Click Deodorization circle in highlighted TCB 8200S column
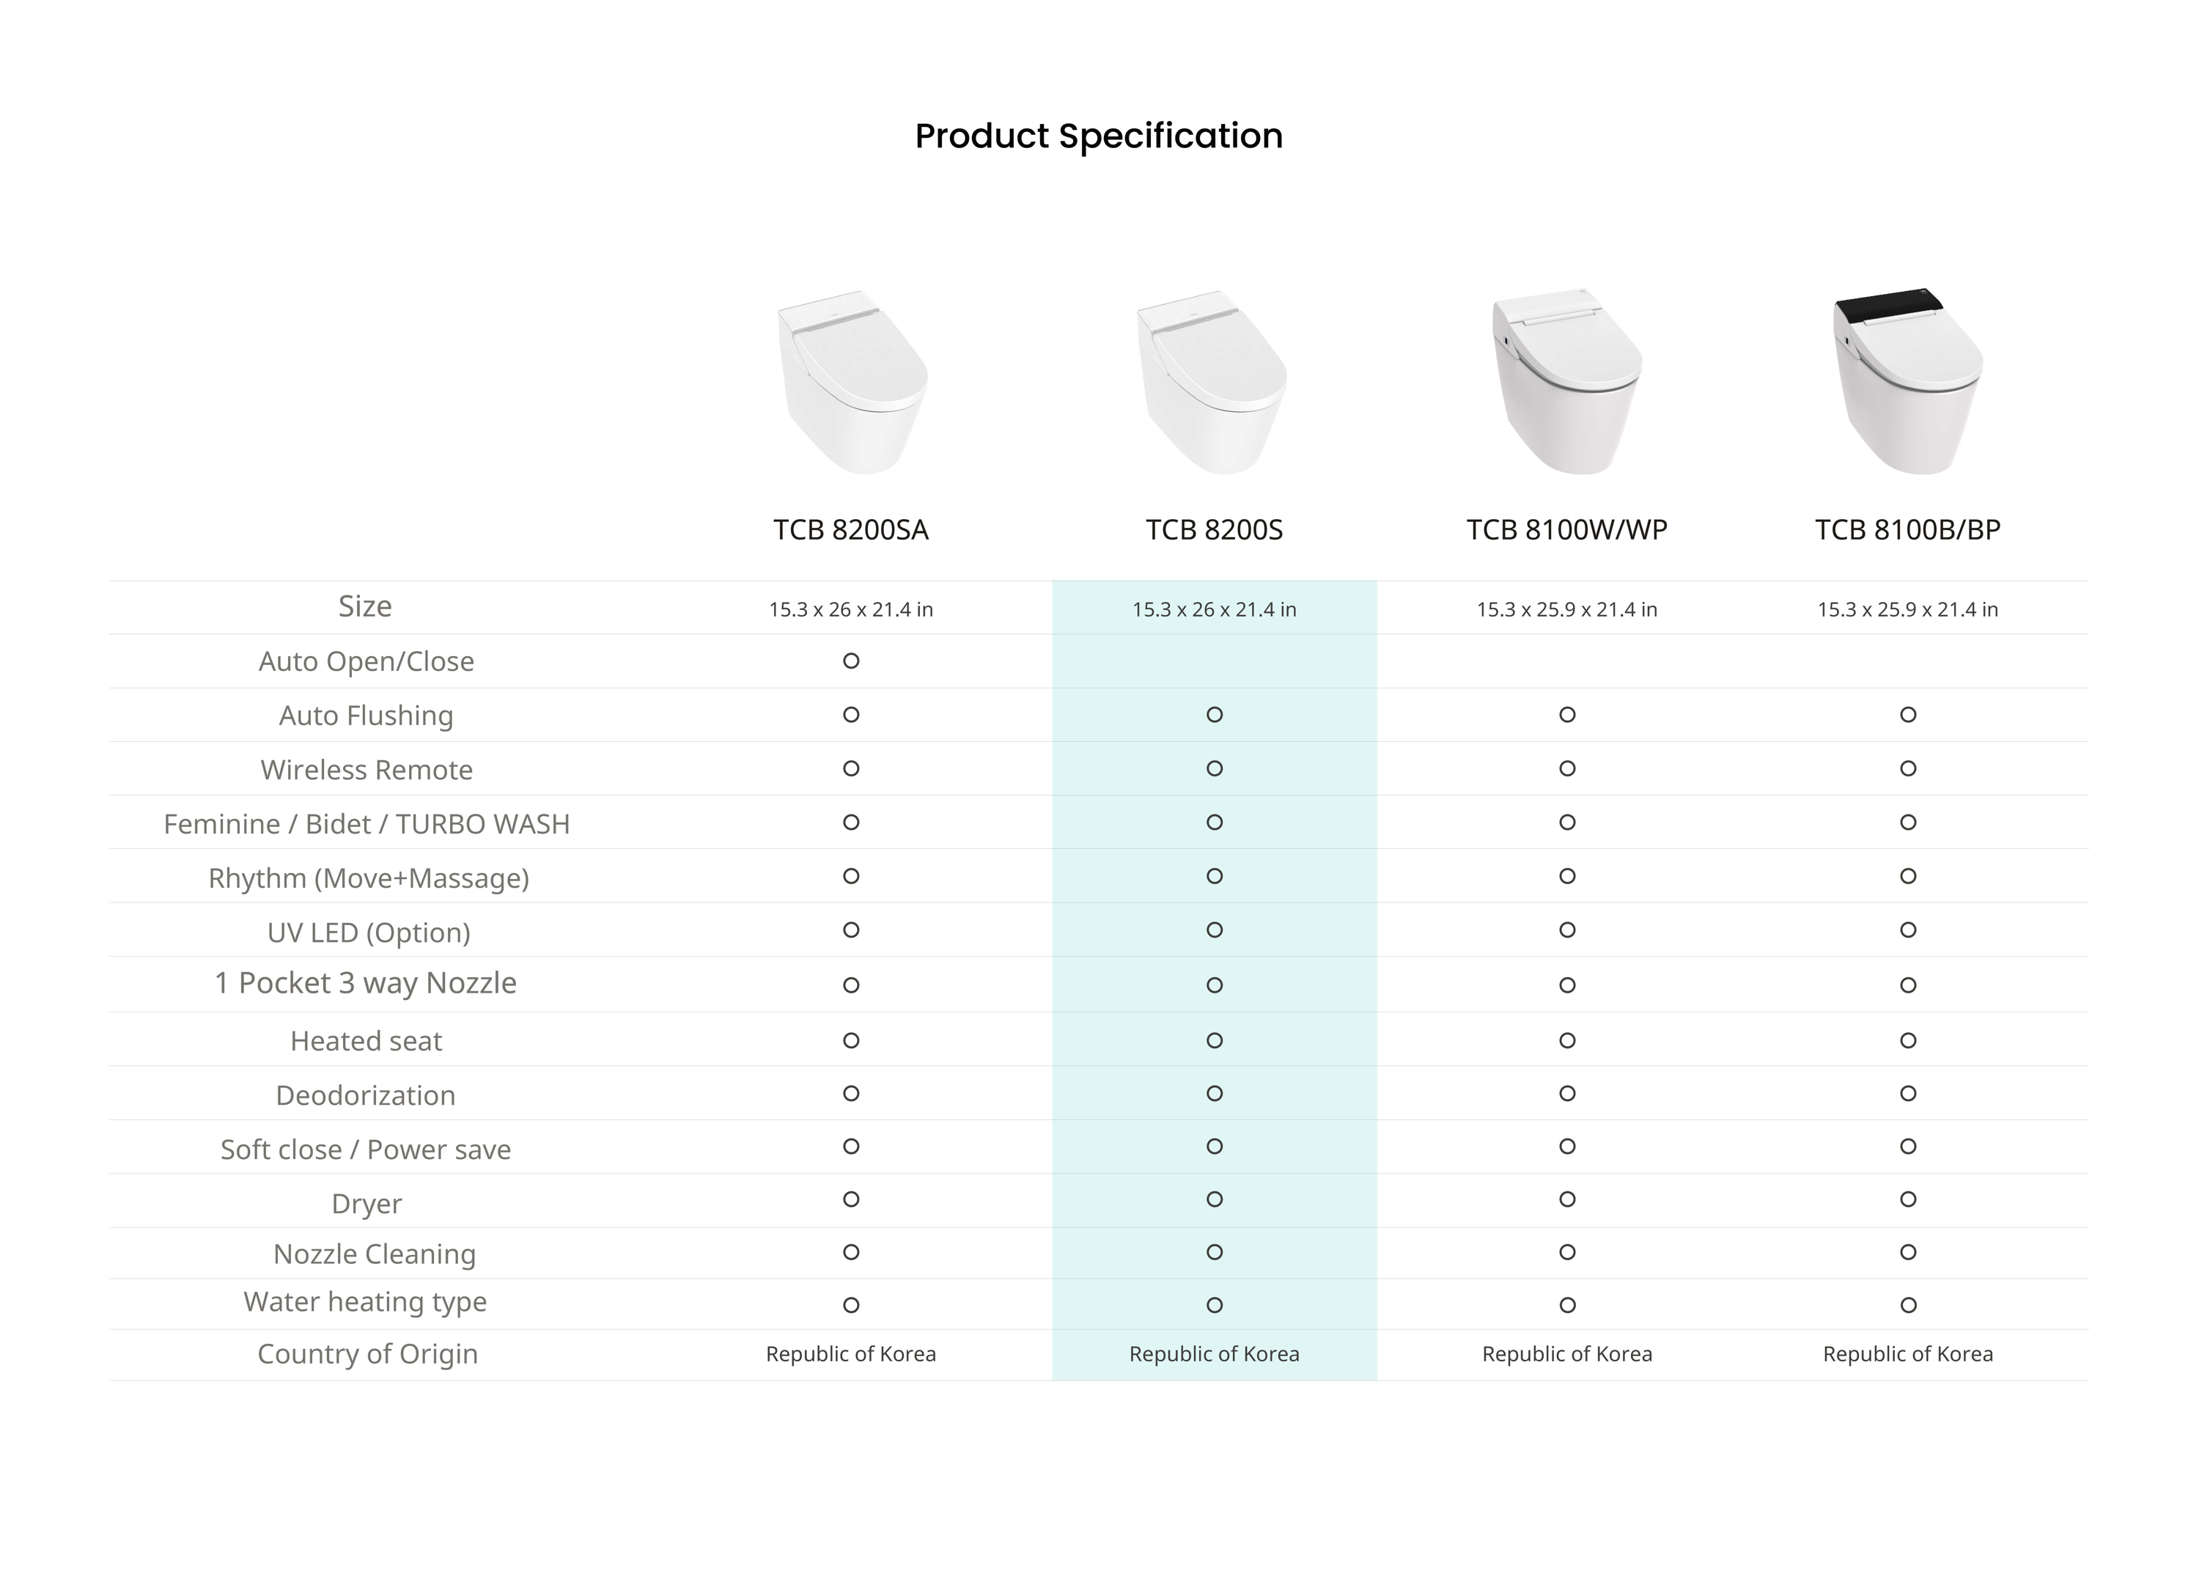Image resolution: width=2199 pixels, height=1574 pixels. coord(1215,1095)
